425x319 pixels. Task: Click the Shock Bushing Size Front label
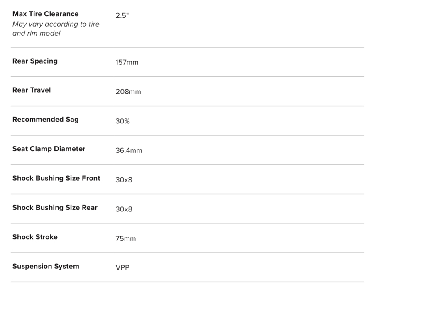pos(56,178)
